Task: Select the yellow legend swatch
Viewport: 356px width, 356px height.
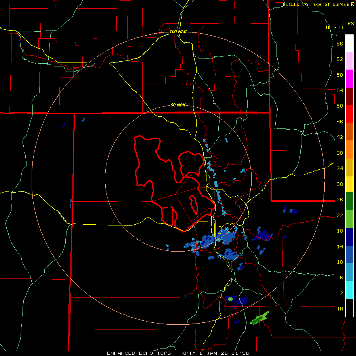Action: (349, 184)
